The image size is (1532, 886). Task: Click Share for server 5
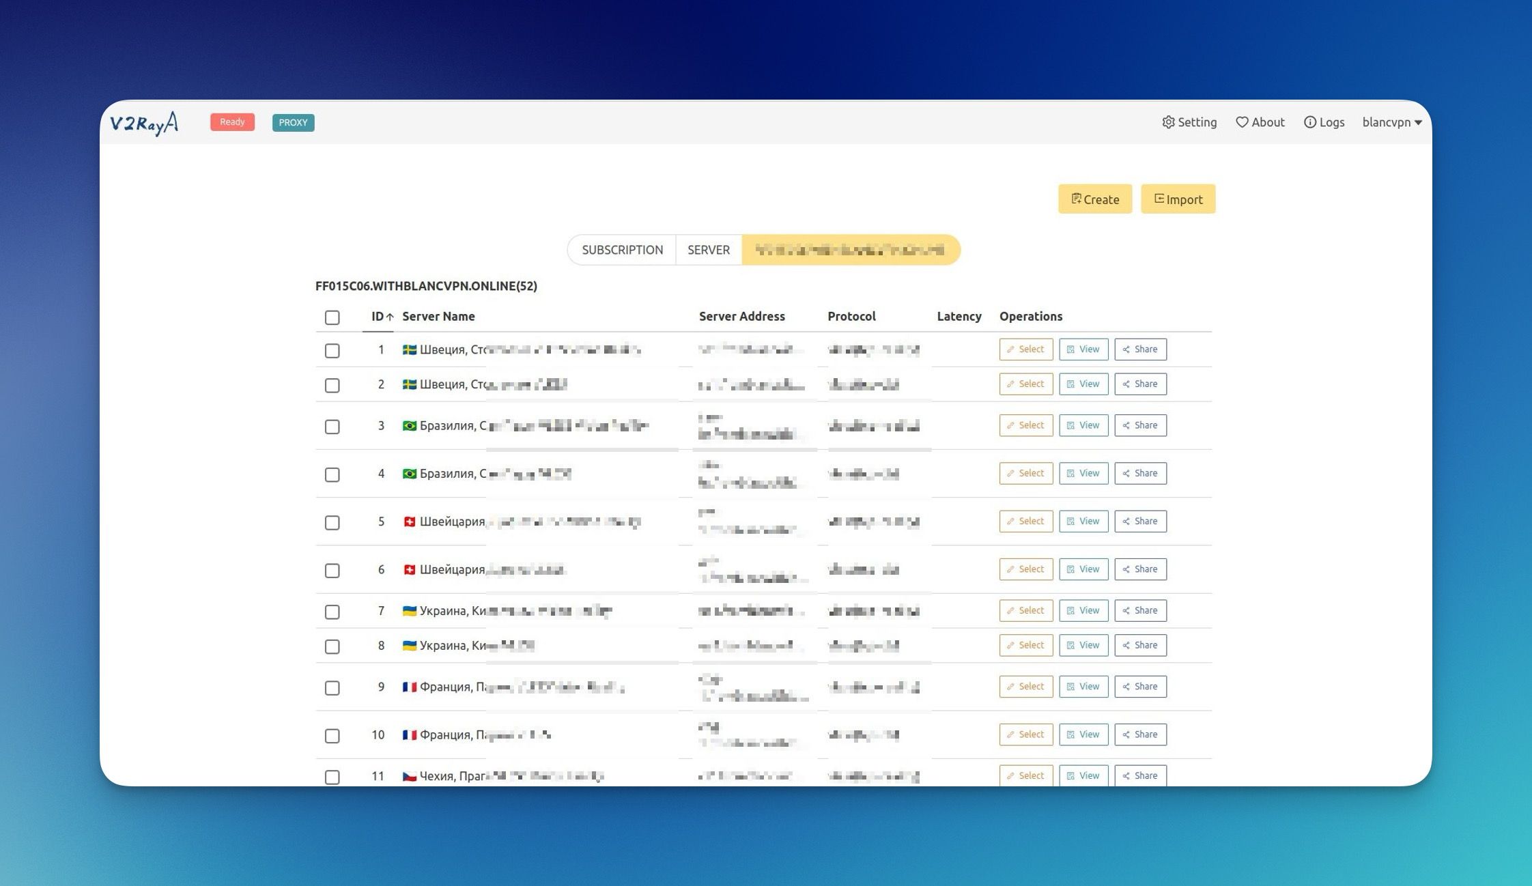point(1140,521)
